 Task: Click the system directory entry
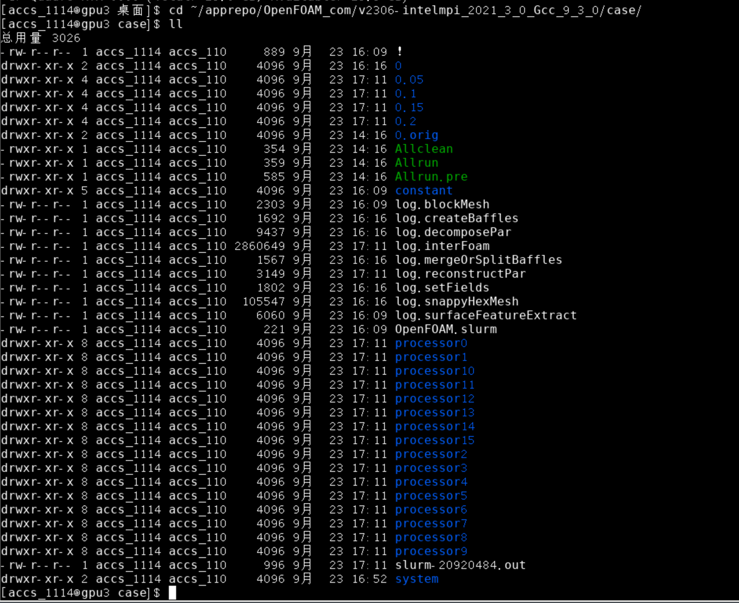(x=417, y=579)
